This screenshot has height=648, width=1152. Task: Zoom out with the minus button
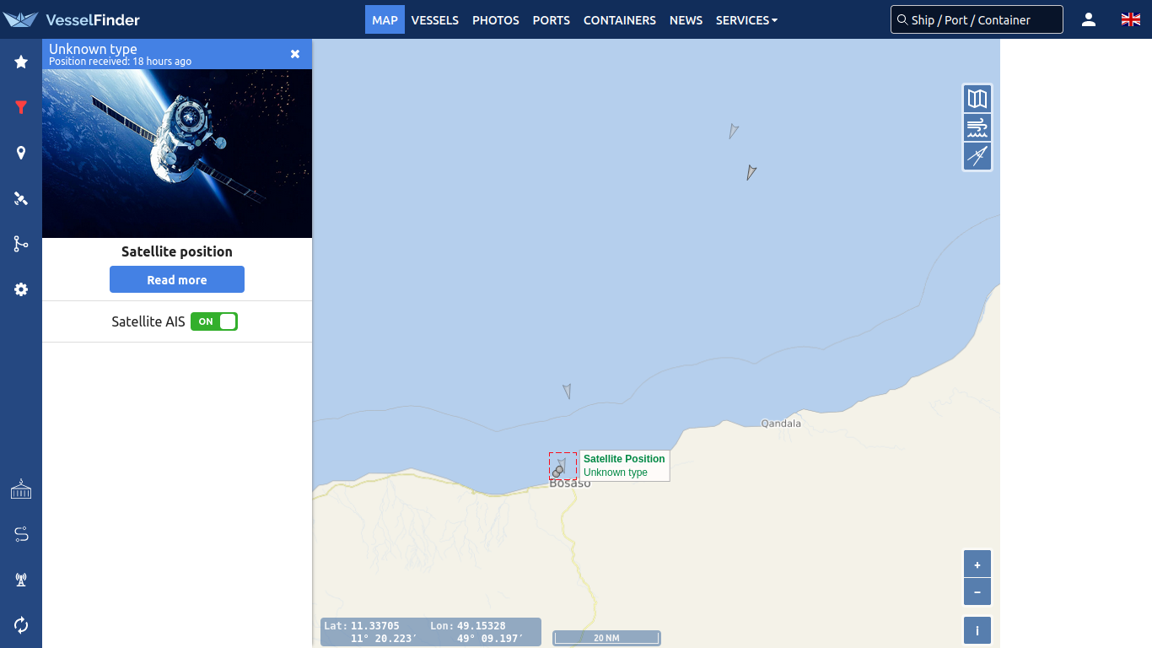click(x=977, y=592)
